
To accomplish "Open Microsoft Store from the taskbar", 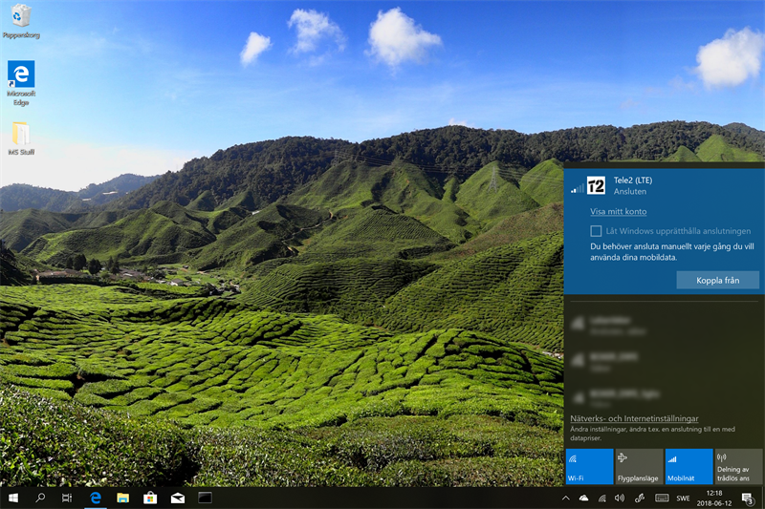I will 150,498.
